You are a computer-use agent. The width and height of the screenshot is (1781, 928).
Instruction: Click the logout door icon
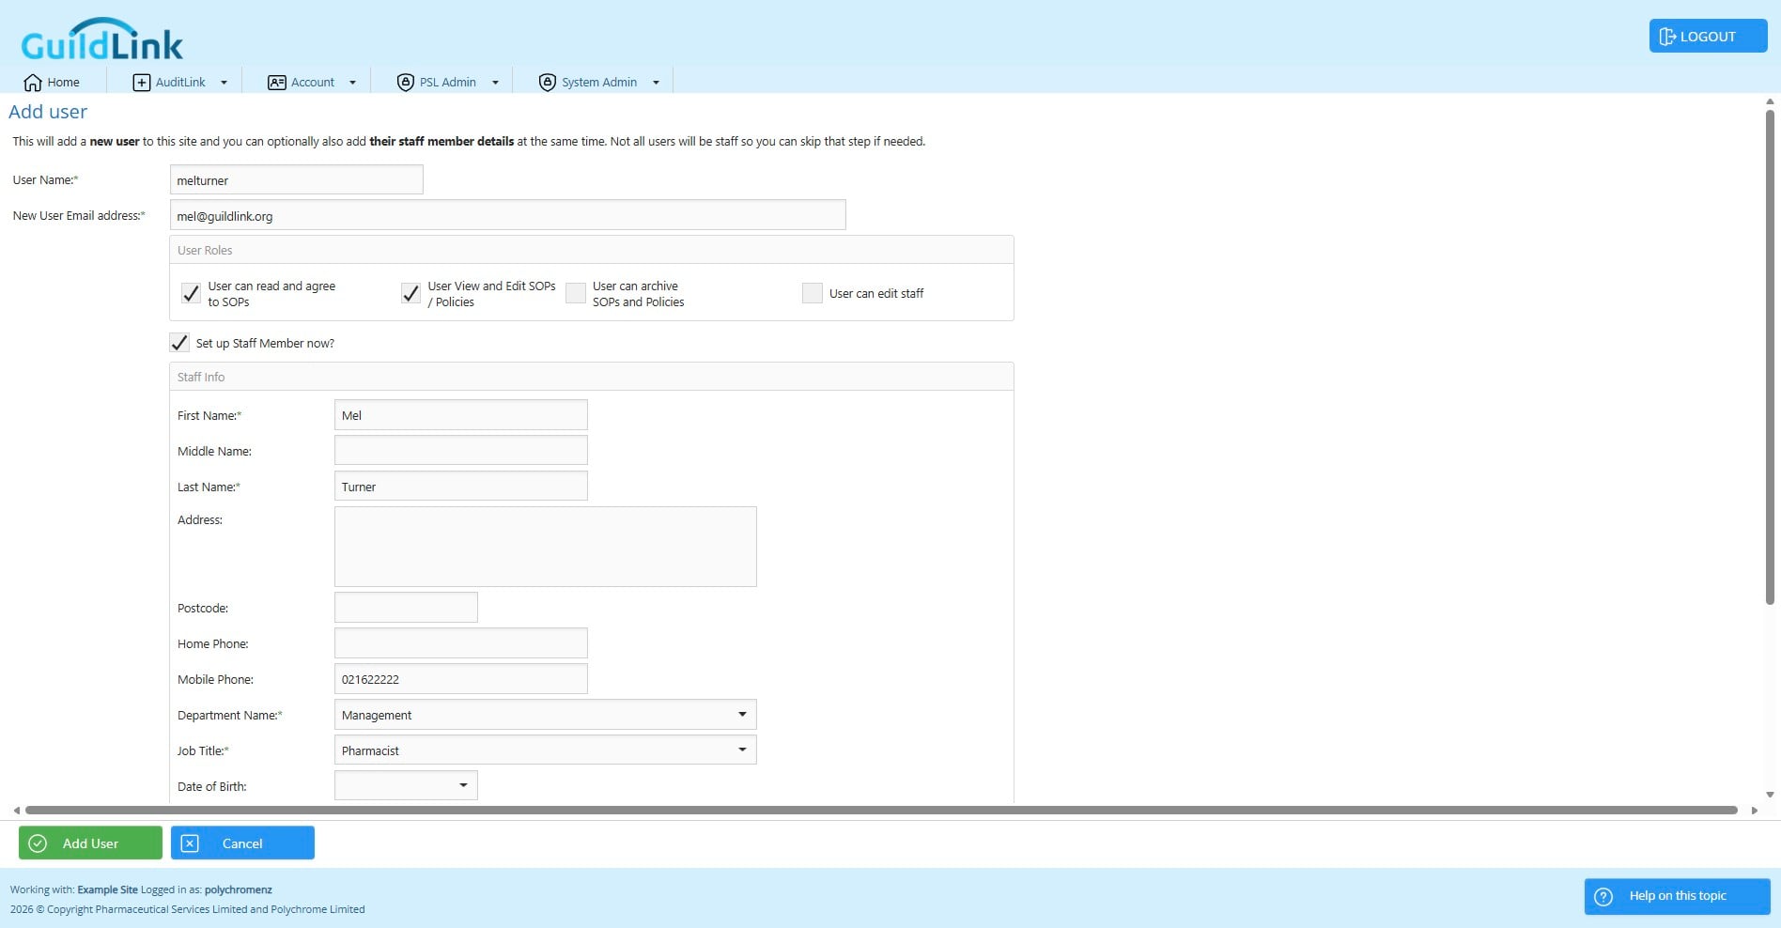(x=1667, y=37)
